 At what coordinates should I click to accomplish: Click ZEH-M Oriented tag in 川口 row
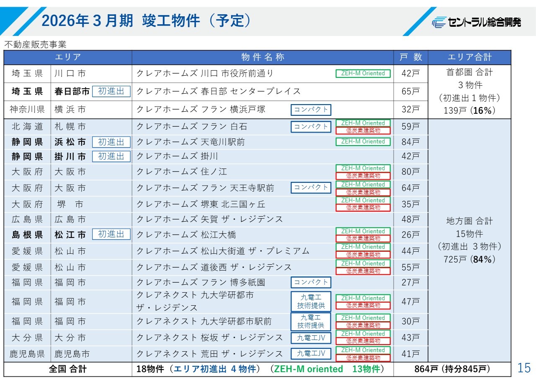coord(363,74)
